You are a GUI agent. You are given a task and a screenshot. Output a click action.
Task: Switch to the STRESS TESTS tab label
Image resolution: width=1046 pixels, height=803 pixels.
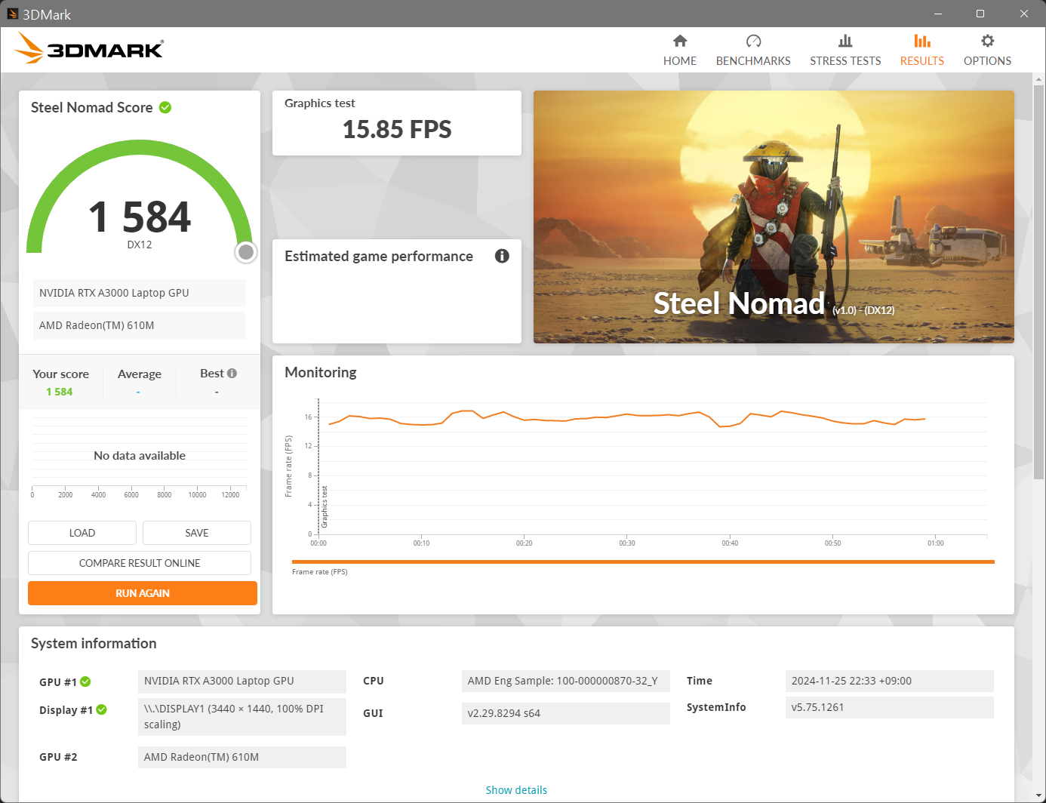tap(845, 61)
